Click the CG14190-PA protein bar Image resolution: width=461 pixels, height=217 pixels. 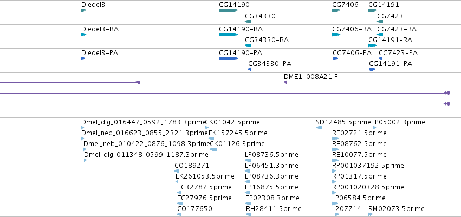[229, 58]
